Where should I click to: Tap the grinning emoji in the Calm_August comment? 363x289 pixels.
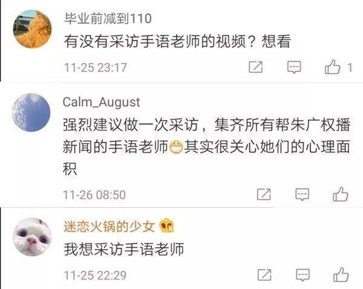pos(177,147)
